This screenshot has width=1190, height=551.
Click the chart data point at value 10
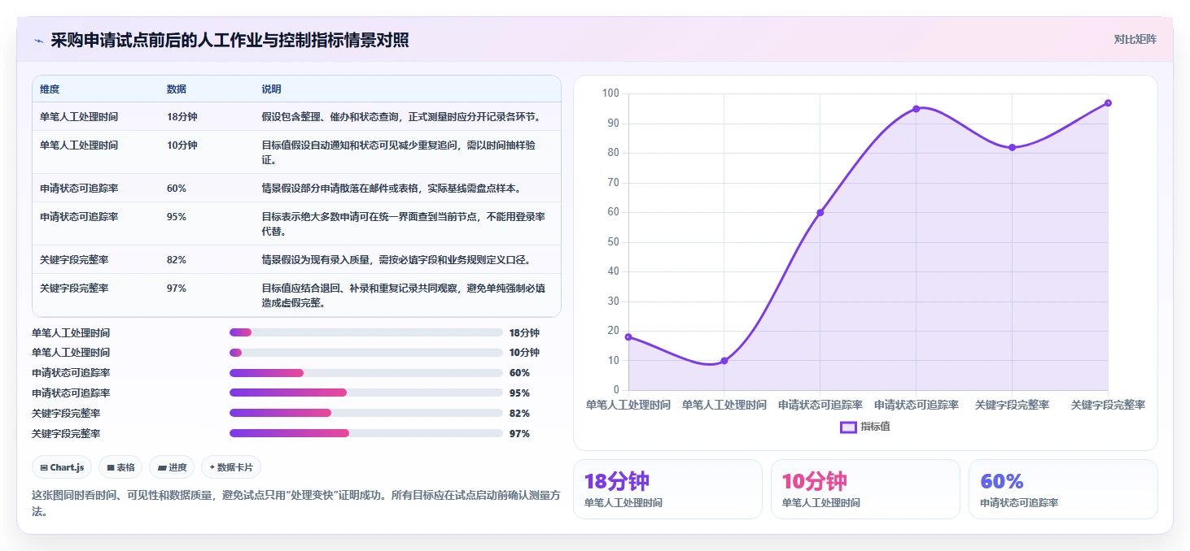(x=724, y=361)
